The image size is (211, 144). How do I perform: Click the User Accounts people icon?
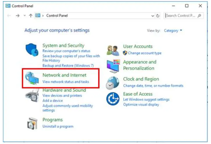tap(113, 50)
